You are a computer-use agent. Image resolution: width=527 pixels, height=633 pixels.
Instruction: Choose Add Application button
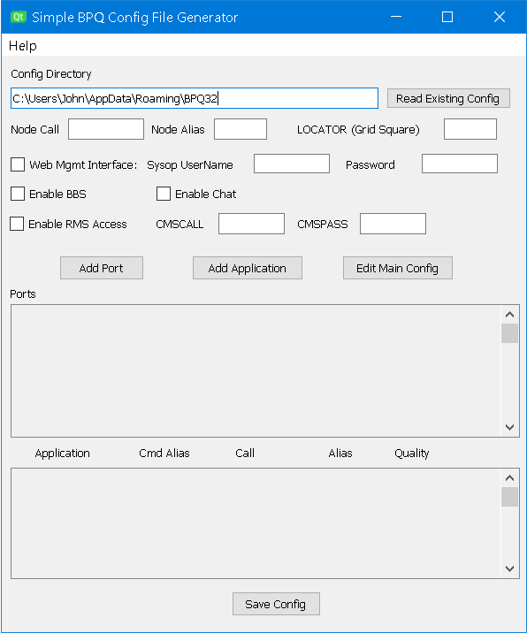tap(248, 268)
